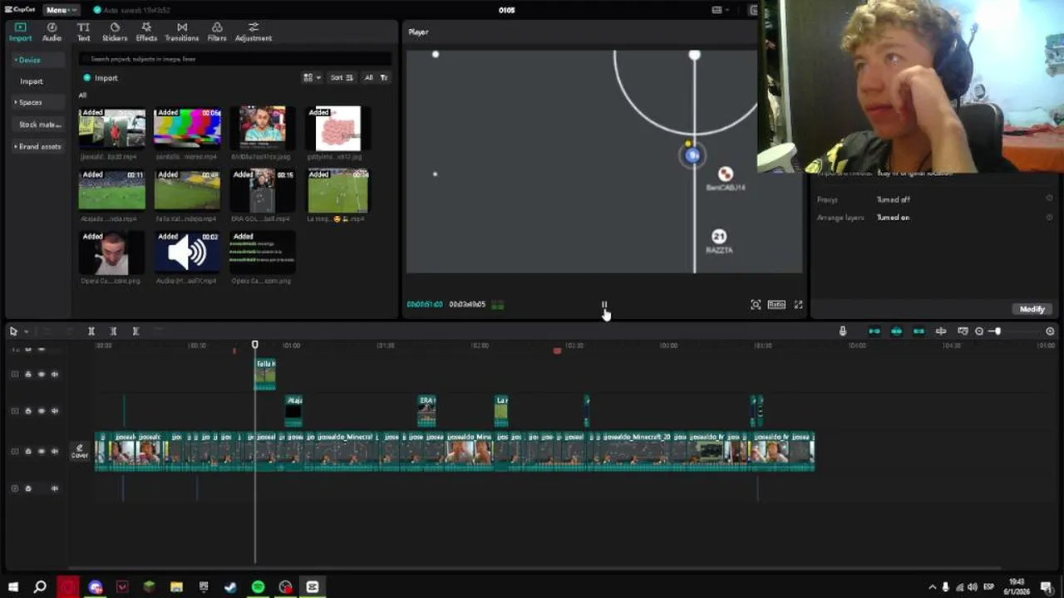This screenshot has width=1064, height=598.
Task: Select the Import sidebar item
Action: [x=32, y=81]
